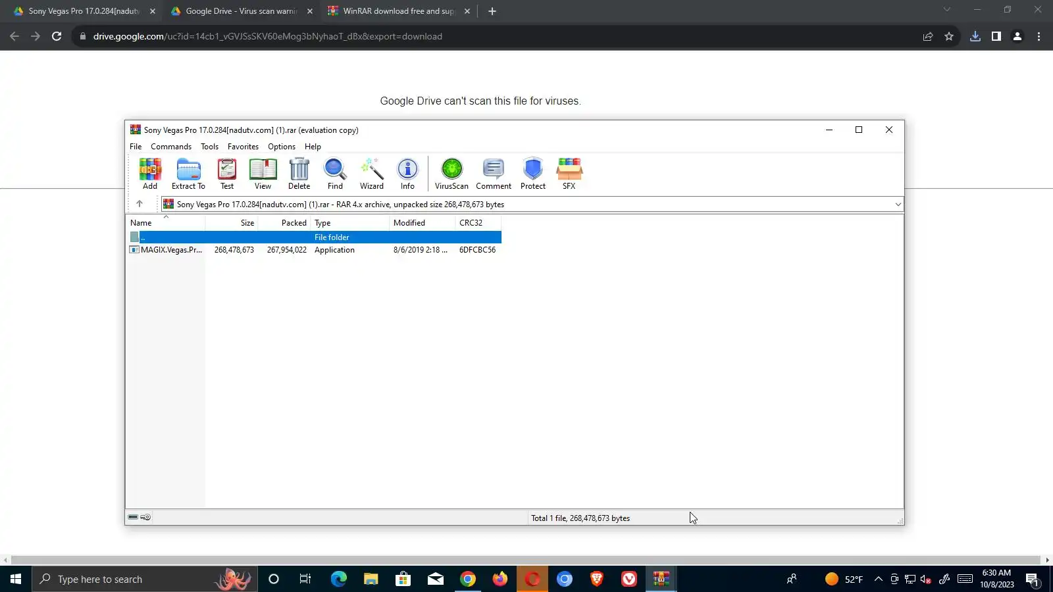Click the 52°F weather widget

tap(844, 579)
